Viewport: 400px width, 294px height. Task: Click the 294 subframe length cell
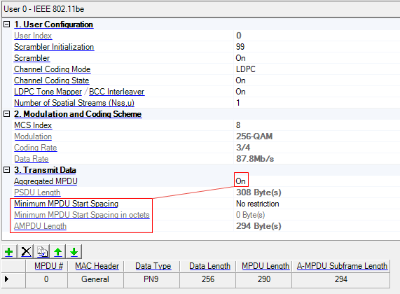(341, 279)
